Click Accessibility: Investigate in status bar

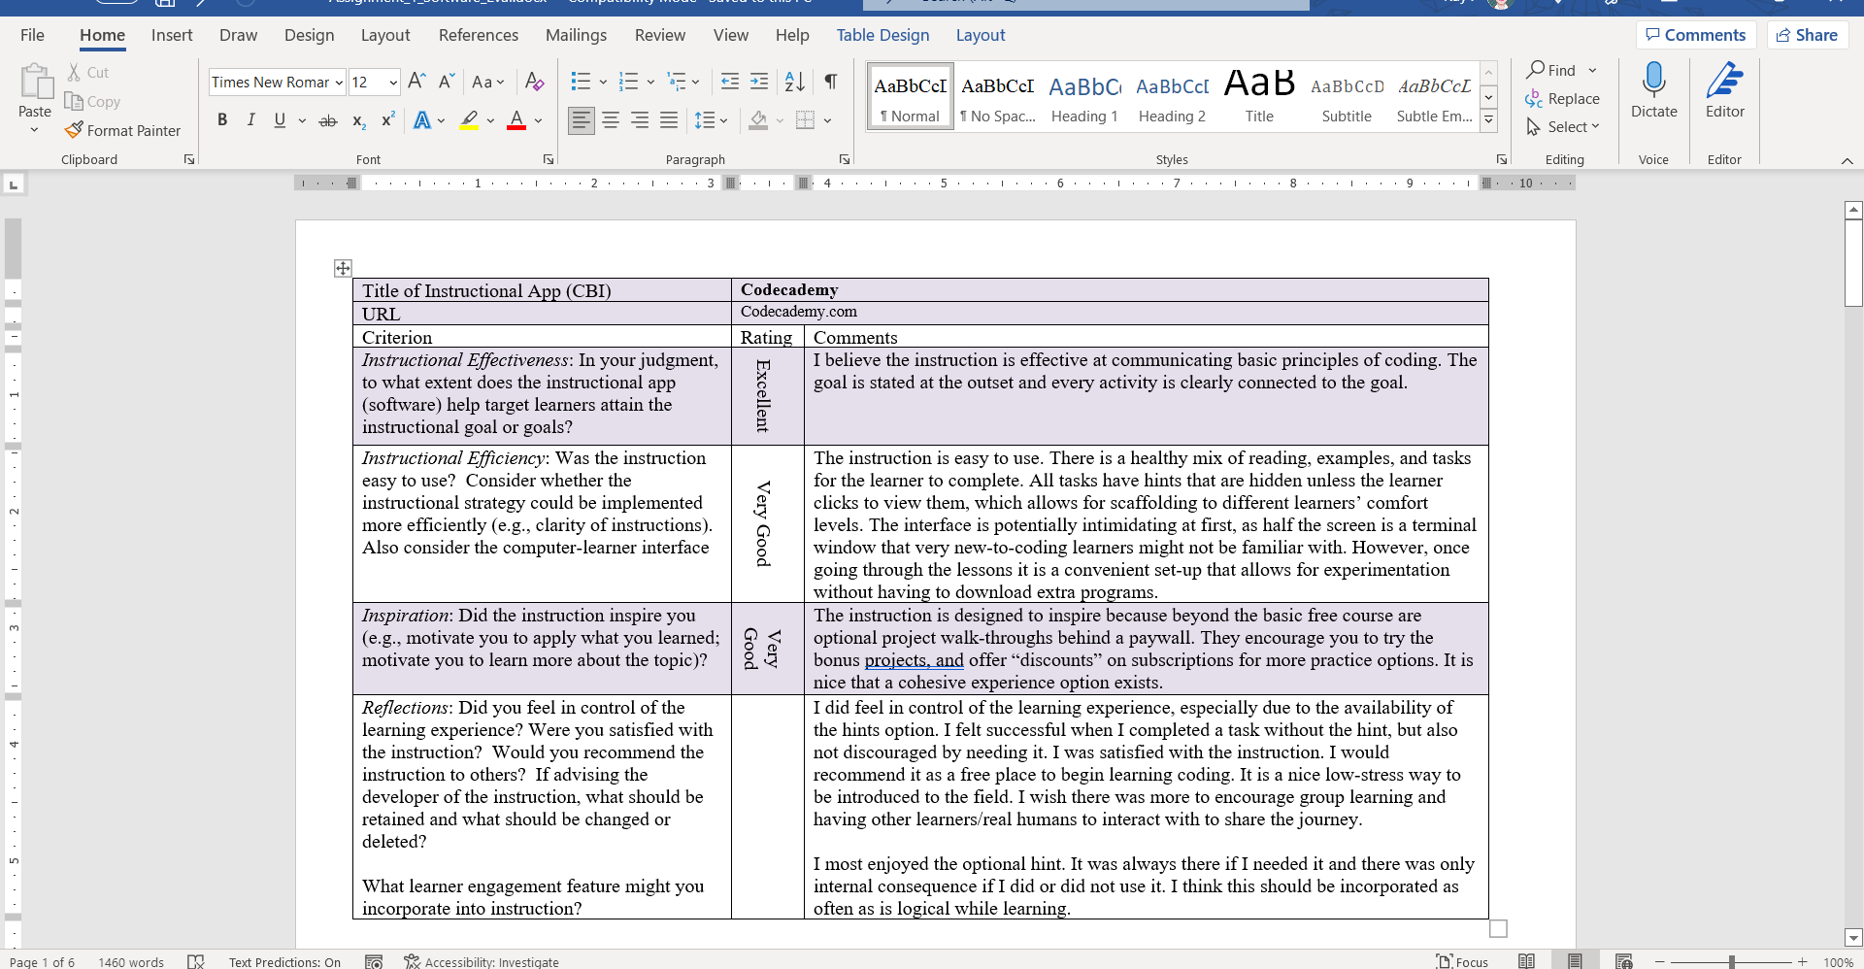(x=482, y=961)
